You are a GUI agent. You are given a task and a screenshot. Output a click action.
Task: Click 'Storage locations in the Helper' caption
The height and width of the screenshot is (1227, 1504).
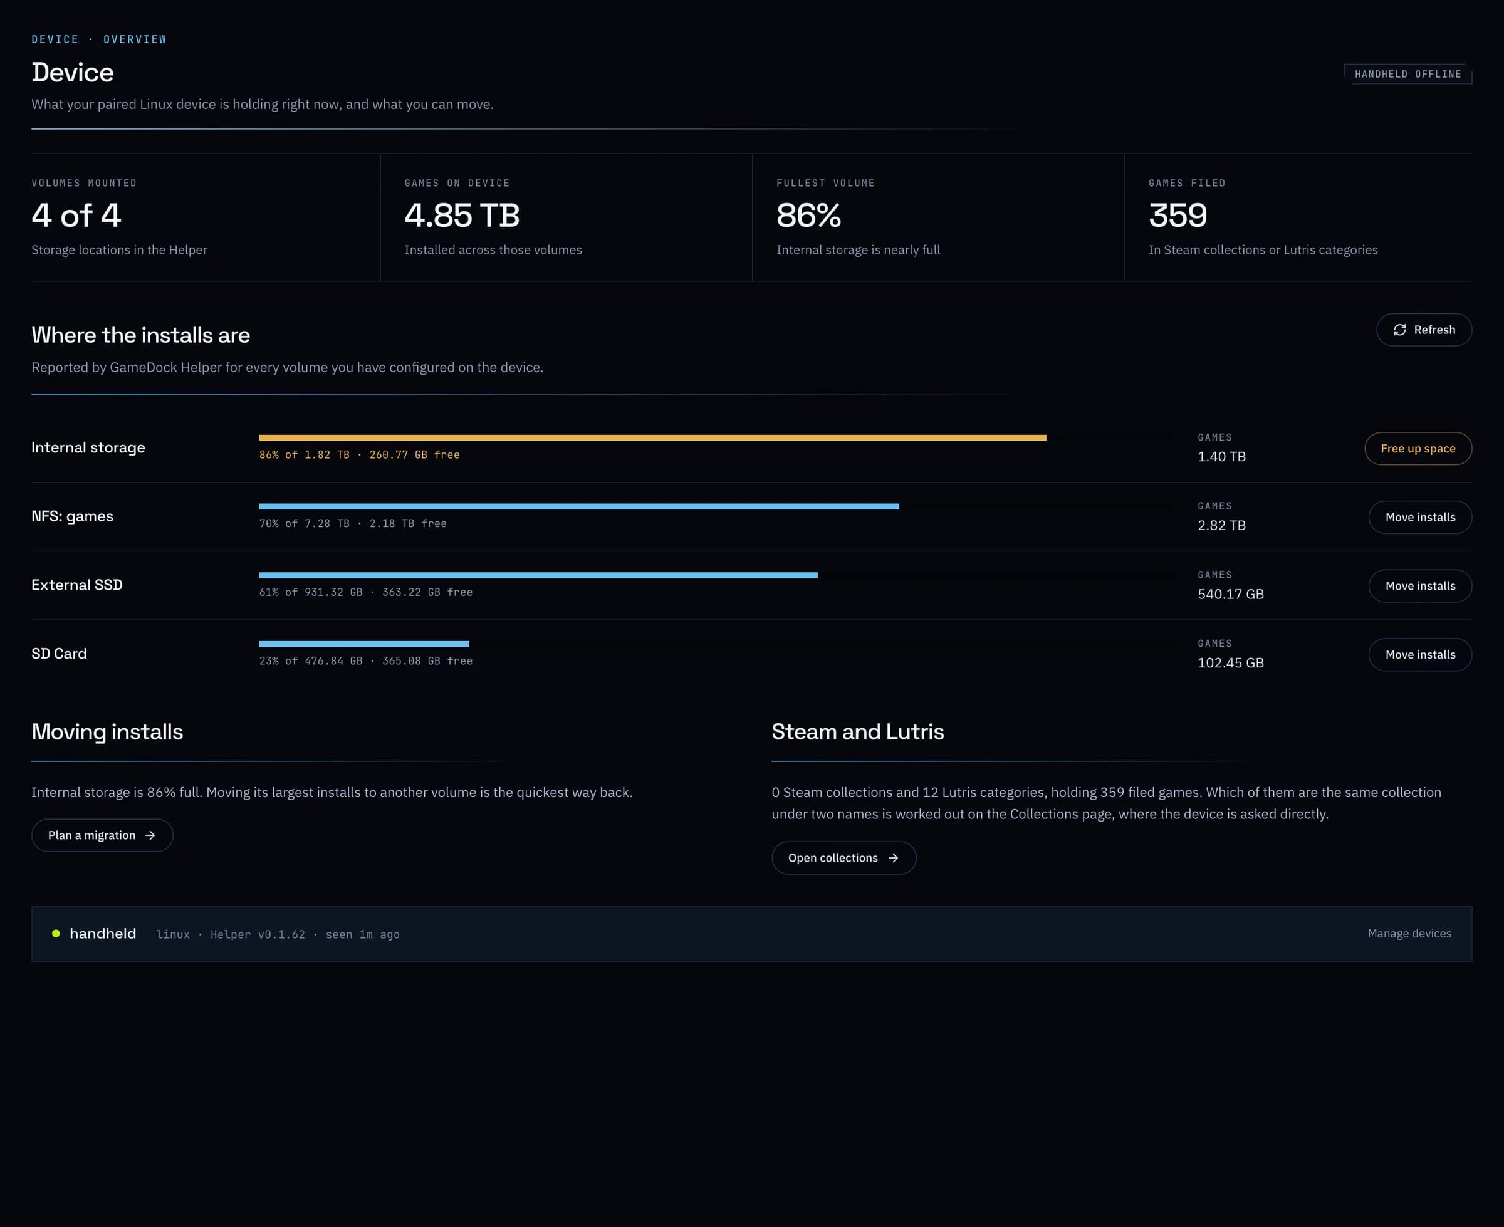(120, 250)
